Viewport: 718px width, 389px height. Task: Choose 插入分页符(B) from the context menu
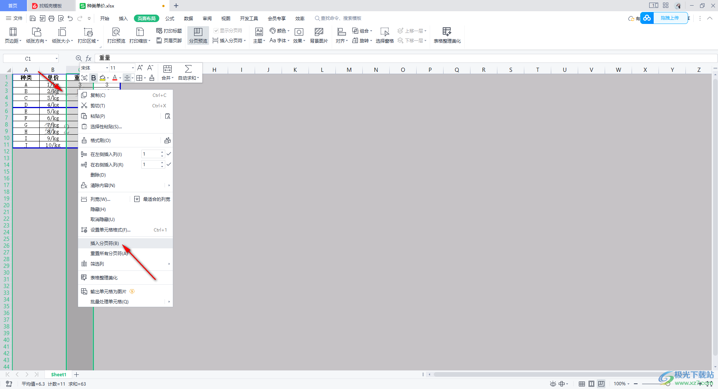(x=125, y=243)
